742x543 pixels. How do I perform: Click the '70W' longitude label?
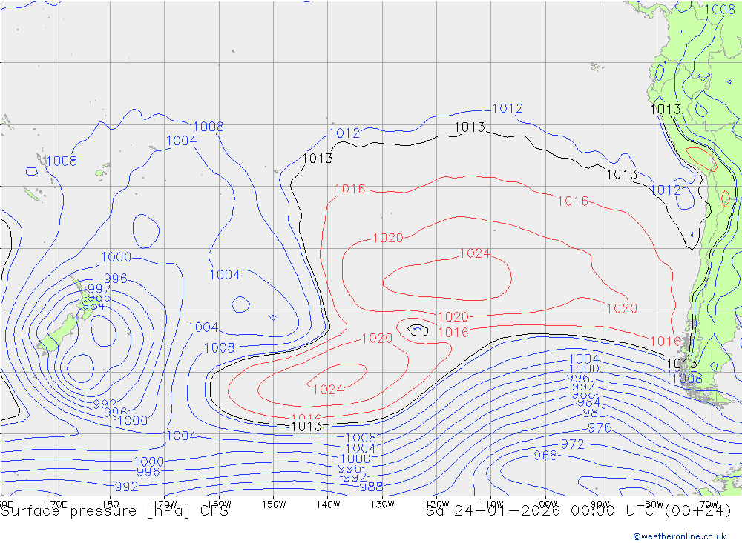click(x=709, y=504)
